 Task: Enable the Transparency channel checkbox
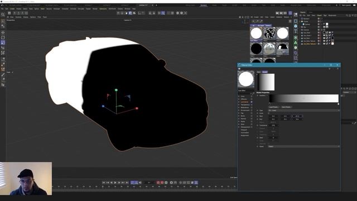click(252, 104)
